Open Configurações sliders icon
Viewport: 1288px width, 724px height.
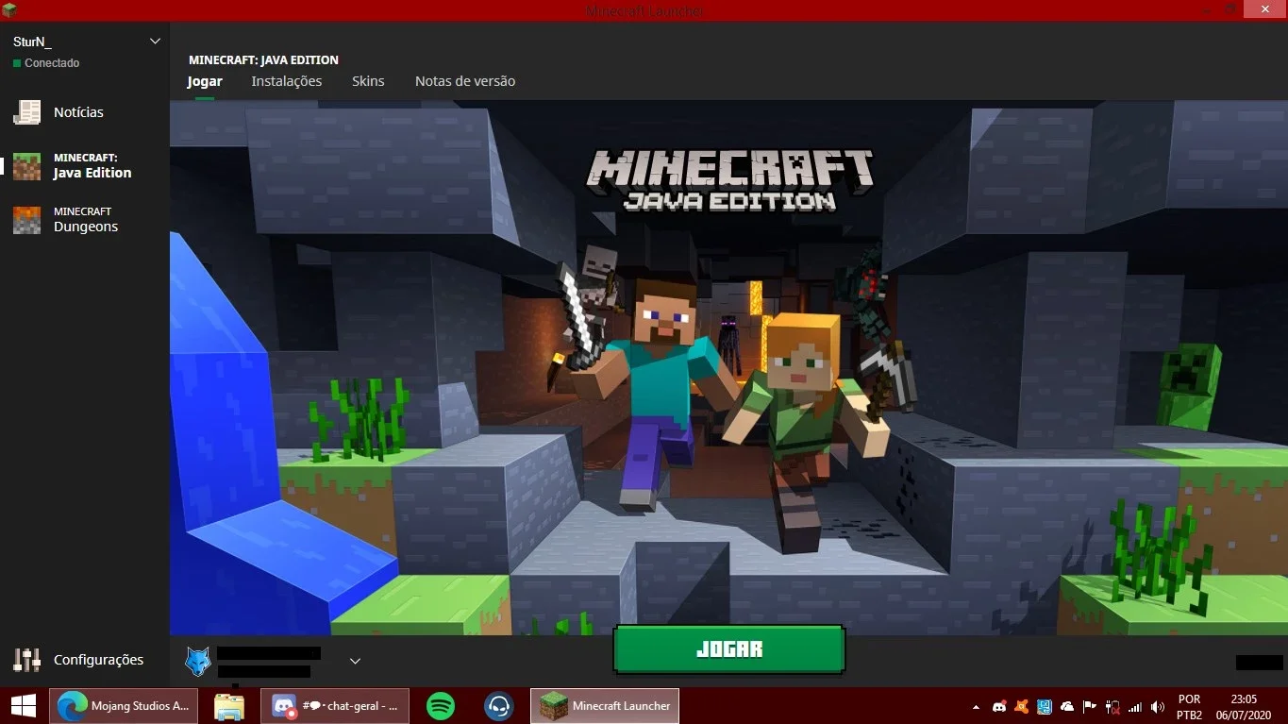[x=26, y=660]
